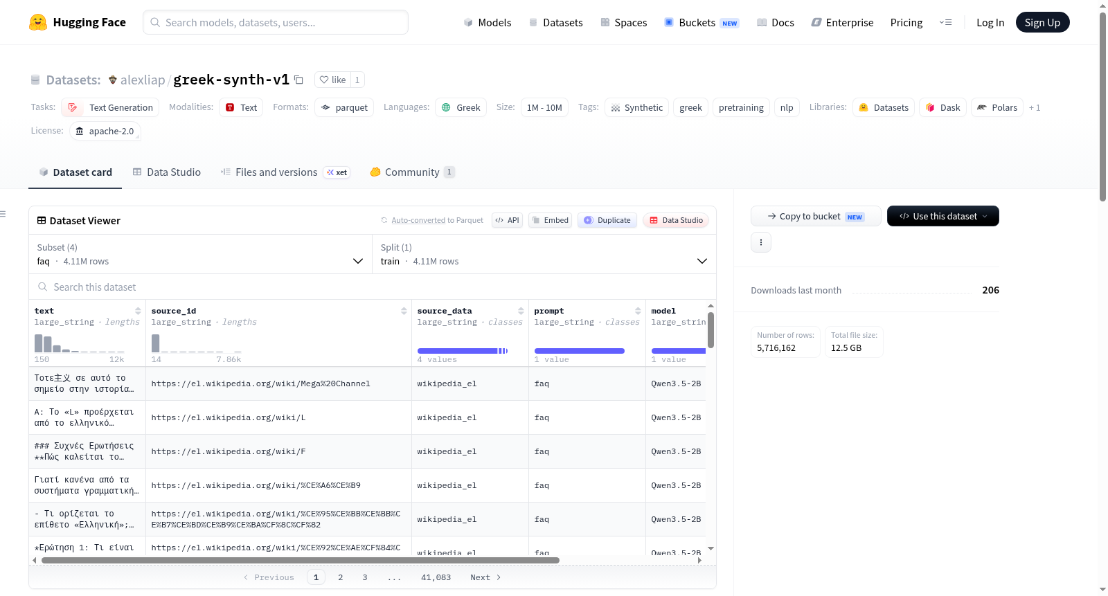Select the nlp tag
The image size is (1108, 596).
click(x=787, y=107)
